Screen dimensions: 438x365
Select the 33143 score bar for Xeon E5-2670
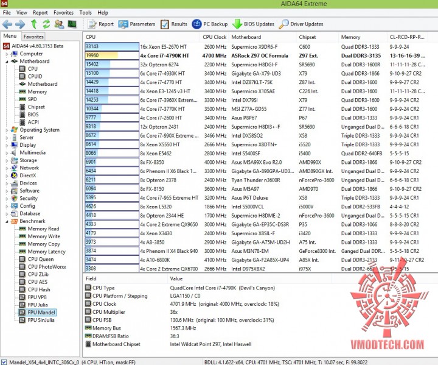pos(112,46)
